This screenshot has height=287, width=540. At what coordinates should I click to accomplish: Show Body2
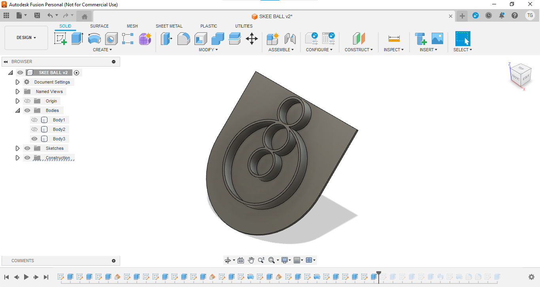[34, 129]
